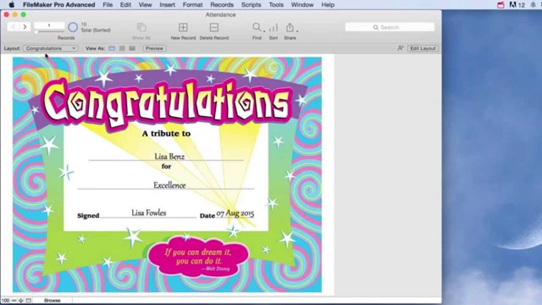This screenshot has height=305, width=542.
Task: Open the Window menu
Action: click(x=302, y=5)
